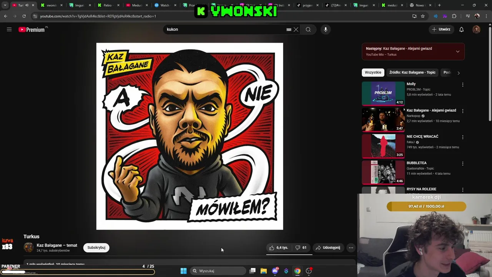Image resolution: width=492 pixels, height=277 pixels.
Task: Click the Windows taskbar Wyszukaj search box
Action: click(218, 271)
